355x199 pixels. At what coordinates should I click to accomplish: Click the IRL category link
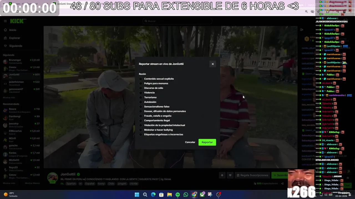pos(62,184)
